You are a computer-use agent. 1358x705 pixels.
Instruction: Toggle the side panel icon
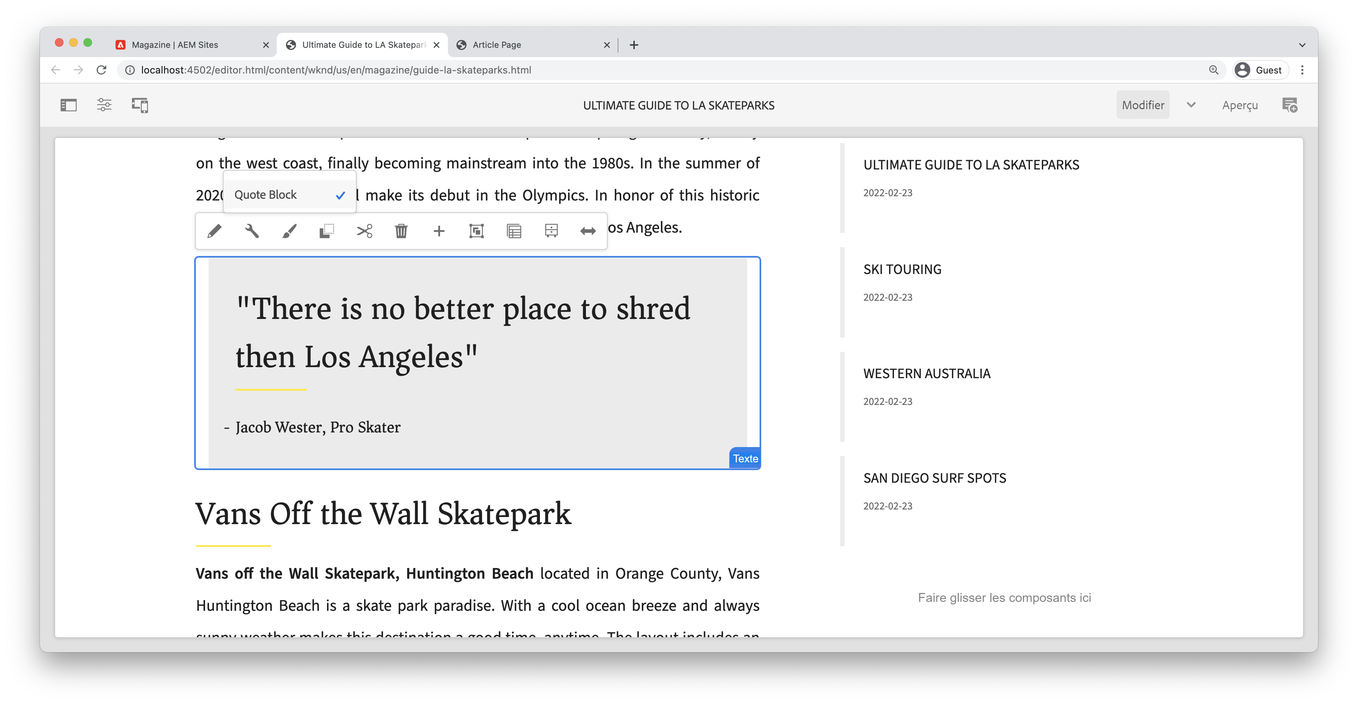pos(68,105)
